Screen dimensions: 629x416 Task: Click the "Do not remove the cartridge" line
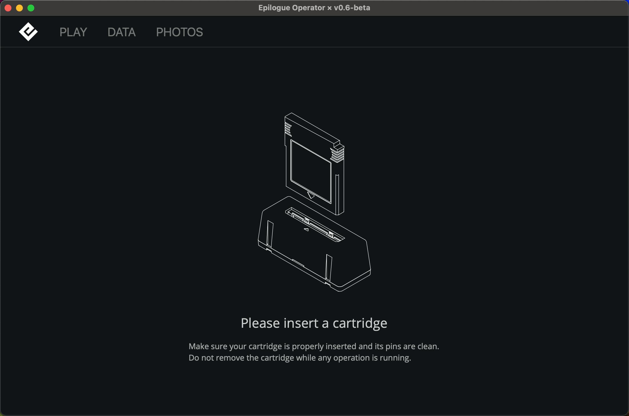pos(299,358)
